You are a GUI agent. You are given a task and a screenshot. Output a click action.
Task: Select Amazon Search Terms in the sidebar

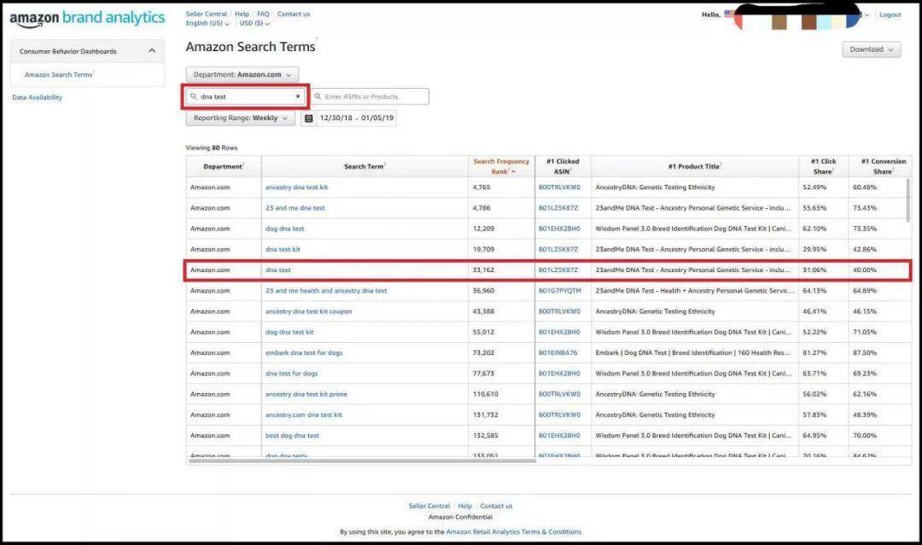coord(58,74)
